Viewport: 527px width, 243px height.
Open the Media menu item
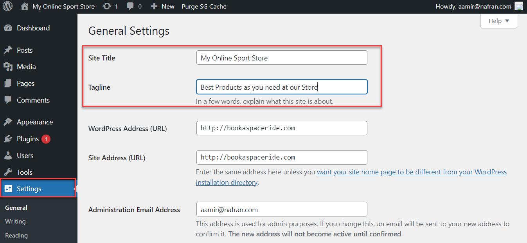point(26,67)
